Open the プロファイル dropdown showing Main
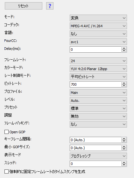This screenshot has height=178, width=134. click(98, 93)
